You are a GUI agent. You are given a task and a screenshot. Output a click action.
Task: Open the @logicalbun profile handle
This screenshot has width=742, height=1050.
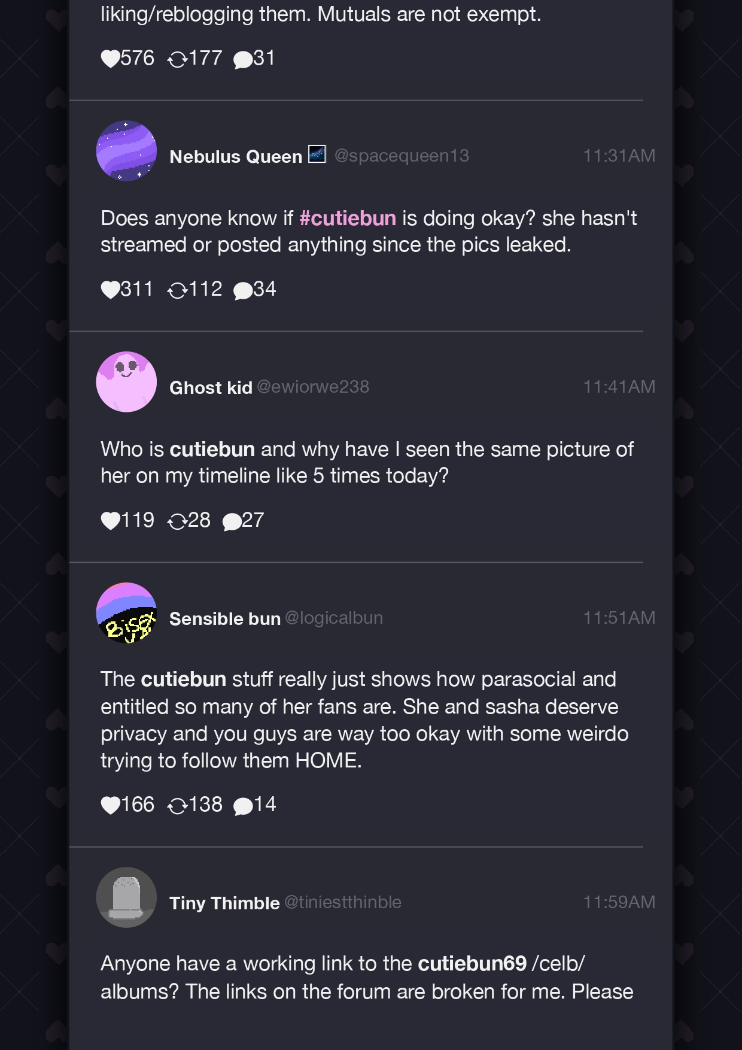coord(334,618)
